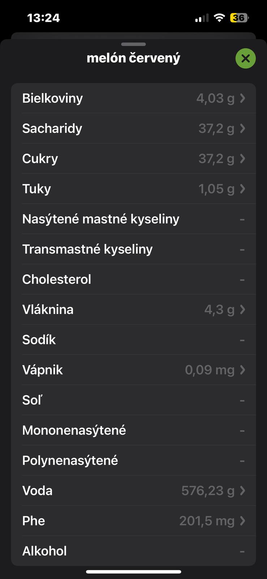Expand the Sacharidy chevron arrow
Screen dimensions: 267x579
243,128
